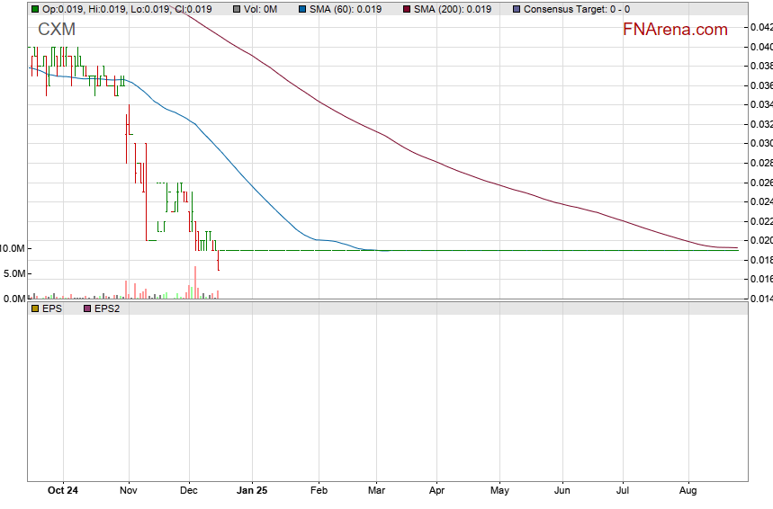Click the blue SMA (60) legend swatch

click(x=301, y=9)
